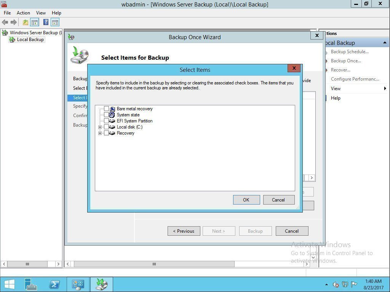Click the Previous button in wizard
This screenshot has width=390, height=292.
coord(184,231)
